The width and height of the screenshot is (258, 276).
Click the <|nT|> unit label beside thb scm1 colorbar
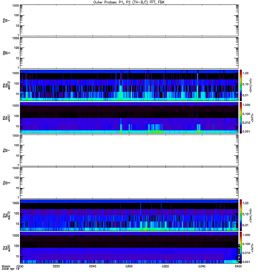252,118
